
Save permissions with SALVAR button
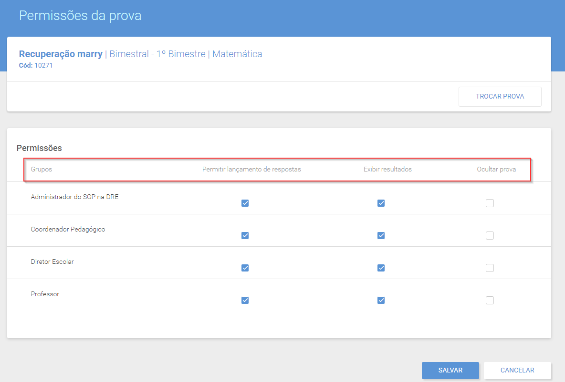[x=450, y=370]
